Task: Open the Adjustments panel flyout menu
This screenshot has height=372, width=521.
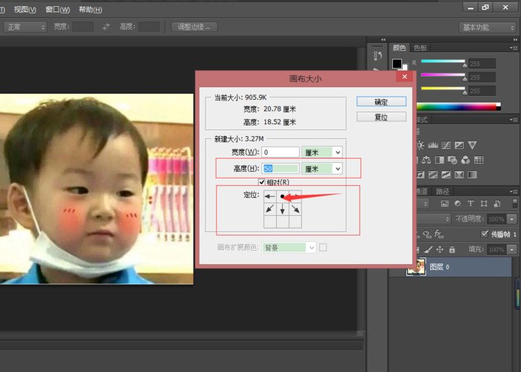Action: click(514, 120)
